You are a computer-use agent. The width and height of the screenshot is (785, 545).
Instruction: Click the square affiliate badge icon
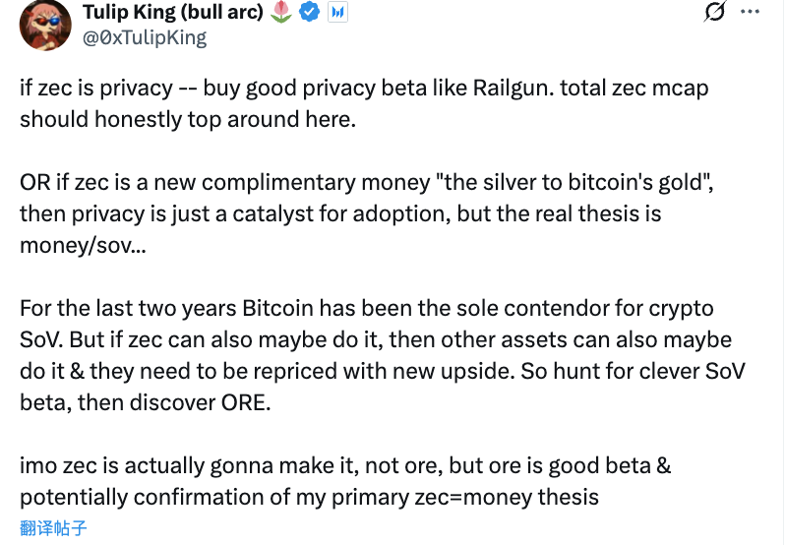(336, 13)
